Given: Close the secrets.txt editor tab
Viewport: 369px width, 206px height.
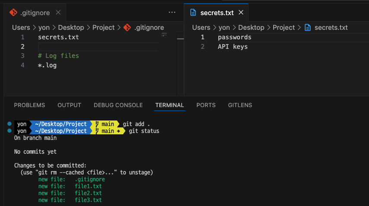Looking at the screenshot, I should (241, 13).
